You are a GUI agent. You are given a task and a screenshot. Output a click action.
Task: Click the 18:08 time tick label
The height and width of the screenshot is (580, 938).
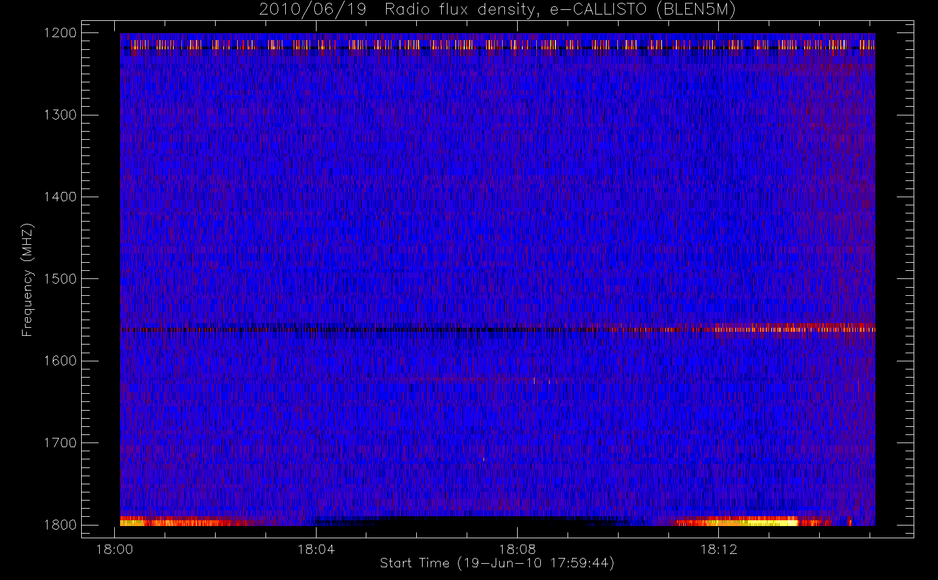tap(517, 549)
